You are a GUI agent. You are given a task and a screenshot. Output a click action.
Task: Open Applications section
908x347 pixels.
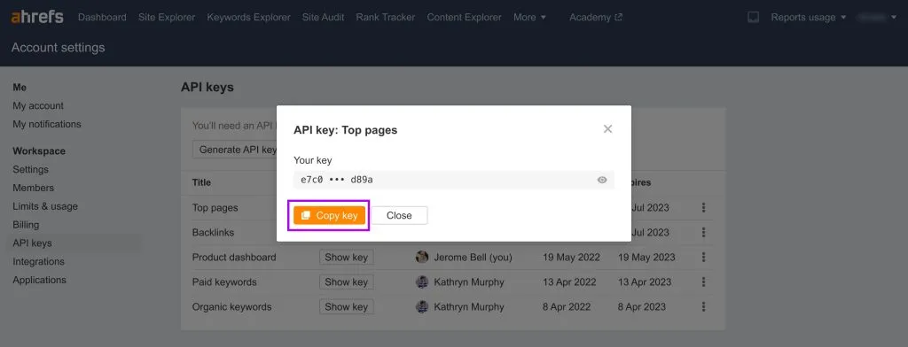coord(39,280)
